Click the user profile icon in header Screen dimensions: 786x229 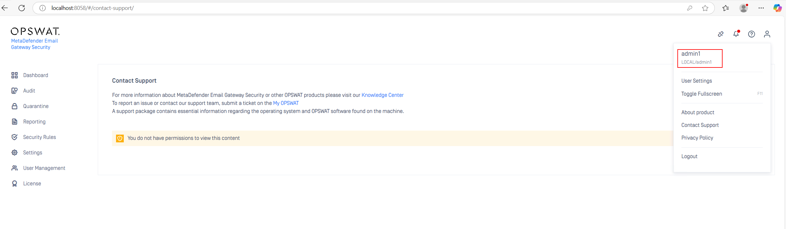[767, 34]
